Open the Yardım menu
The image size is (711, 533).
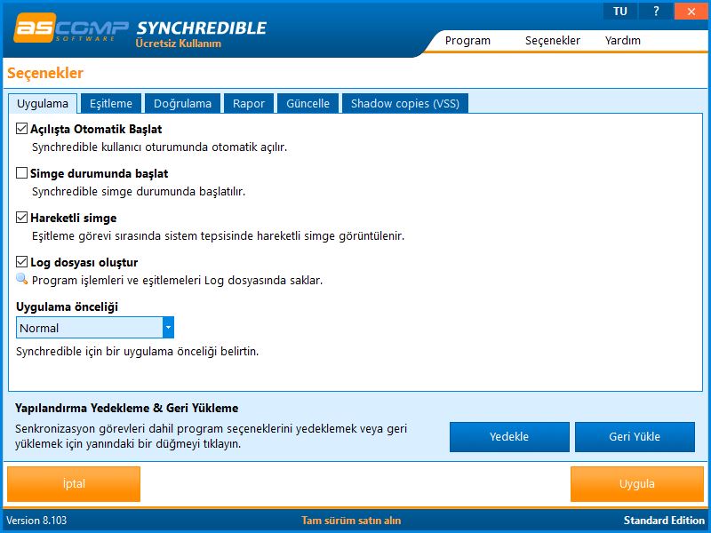pyautogui.click(x=623, y=40)
